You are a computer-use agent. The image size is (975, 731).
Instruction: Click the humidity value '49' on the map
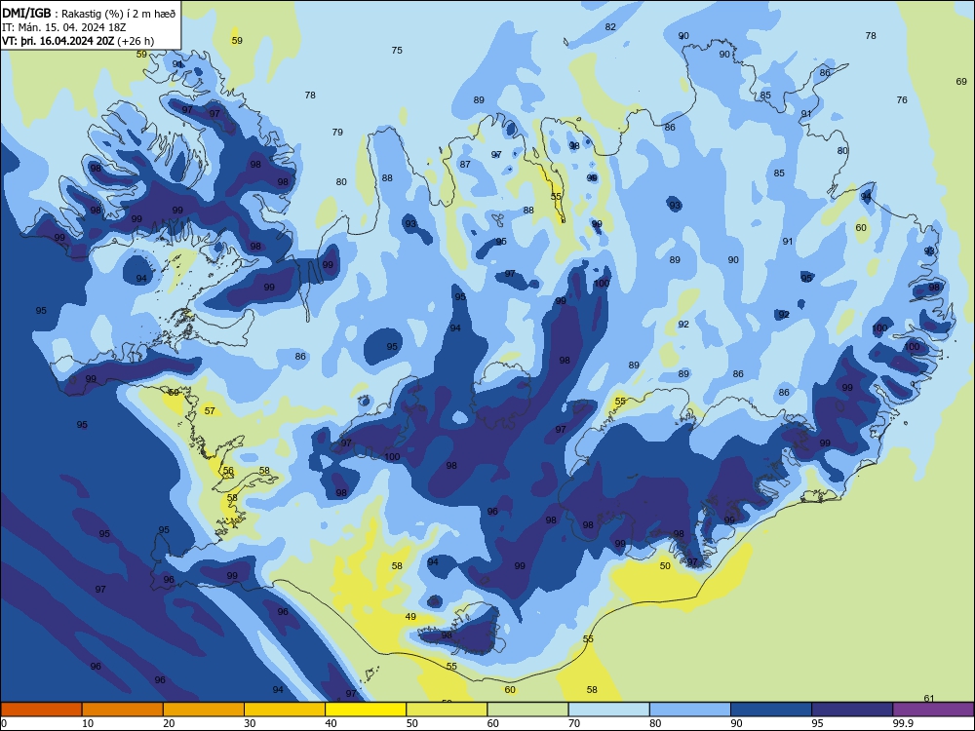[410, 617]
